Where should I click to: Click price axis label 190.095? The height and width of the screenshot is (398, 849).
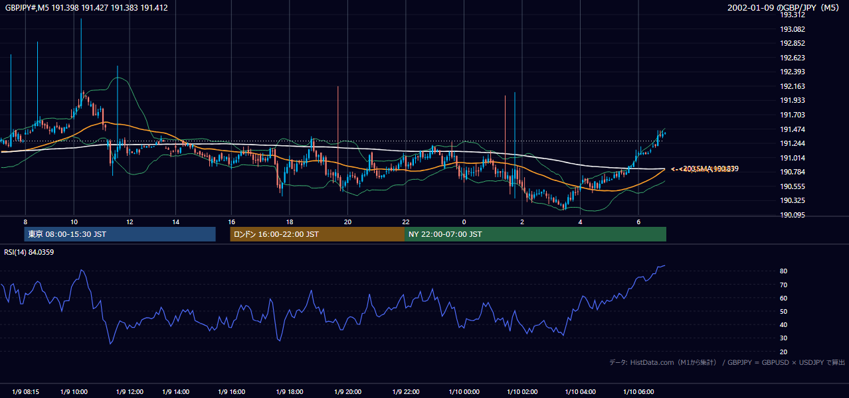(x=793, y=215)
